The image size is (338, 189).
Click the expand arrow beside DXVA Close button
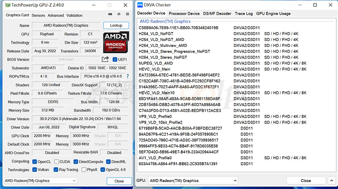click(332, 181)
